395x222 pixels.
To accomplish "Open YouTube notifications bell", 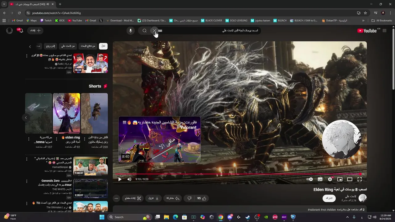I will click(x=21, y=31).
